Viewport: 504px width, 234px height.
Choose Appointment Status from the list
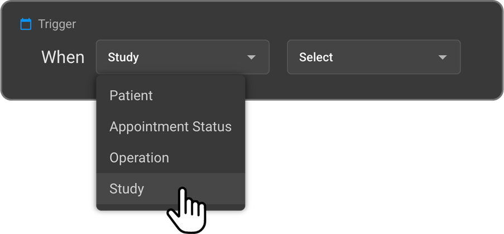(x=170, y=126)
